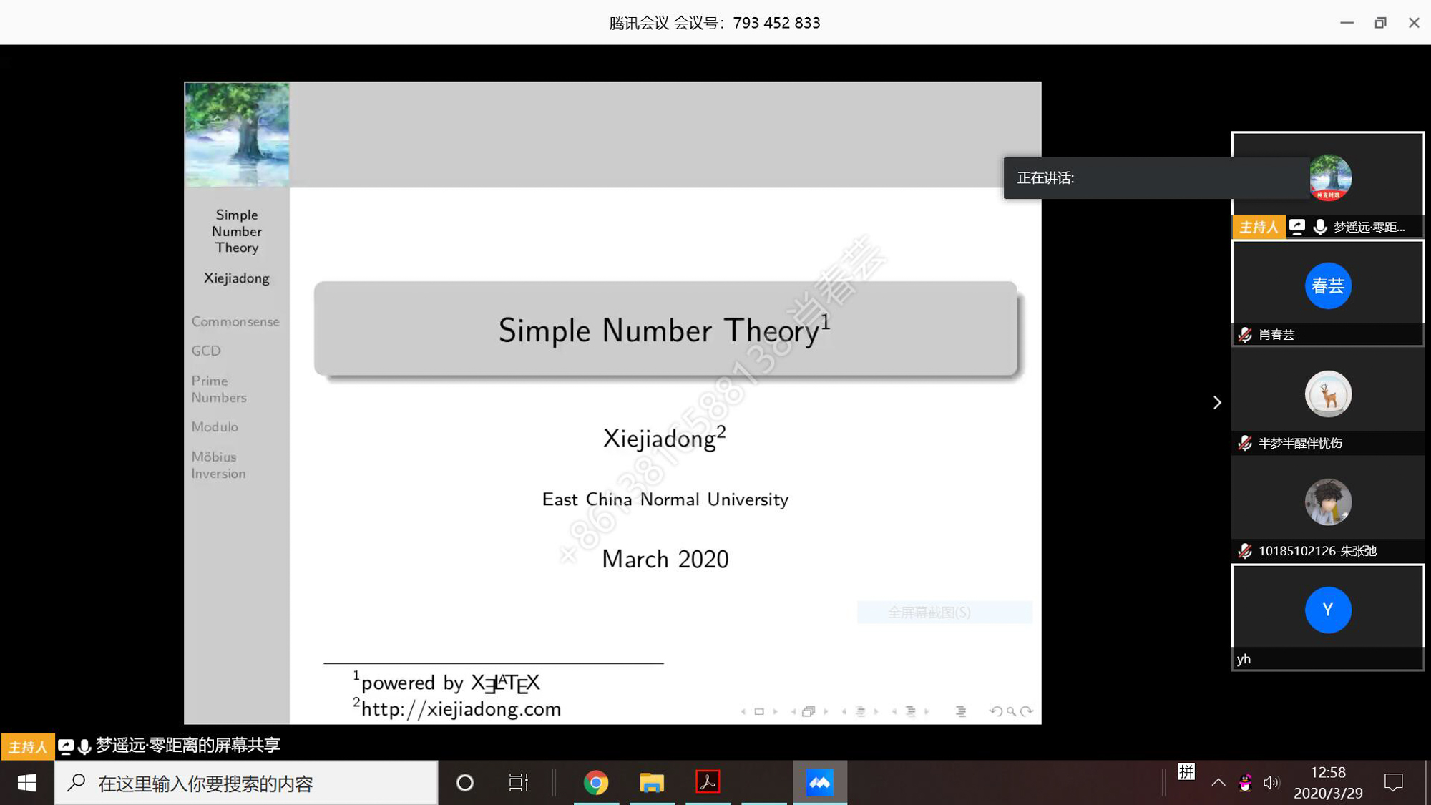Click muted microphone icon next to 肖春芸

click(1245, 335)
